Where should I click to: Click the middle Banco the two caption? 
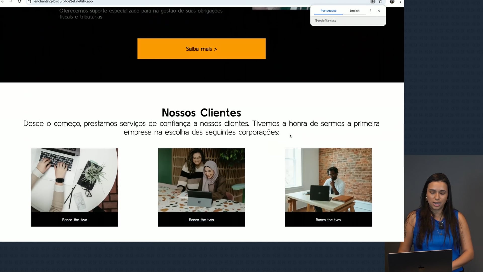coord(201,220)
